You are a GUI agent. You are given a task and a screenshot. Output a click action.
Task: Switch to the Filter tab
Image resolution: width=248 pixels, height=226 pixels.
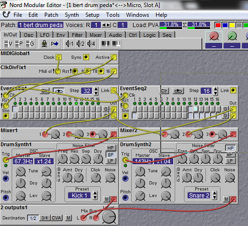[77, 35]
